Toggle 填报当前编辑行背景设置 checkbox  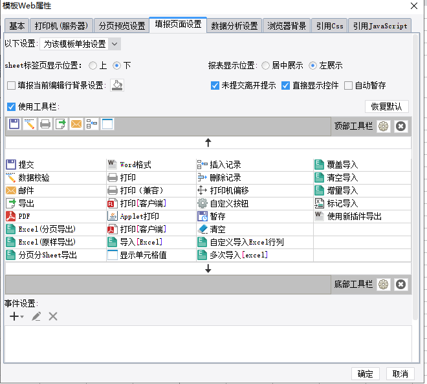pyautogui.click(x=11, y=86)
